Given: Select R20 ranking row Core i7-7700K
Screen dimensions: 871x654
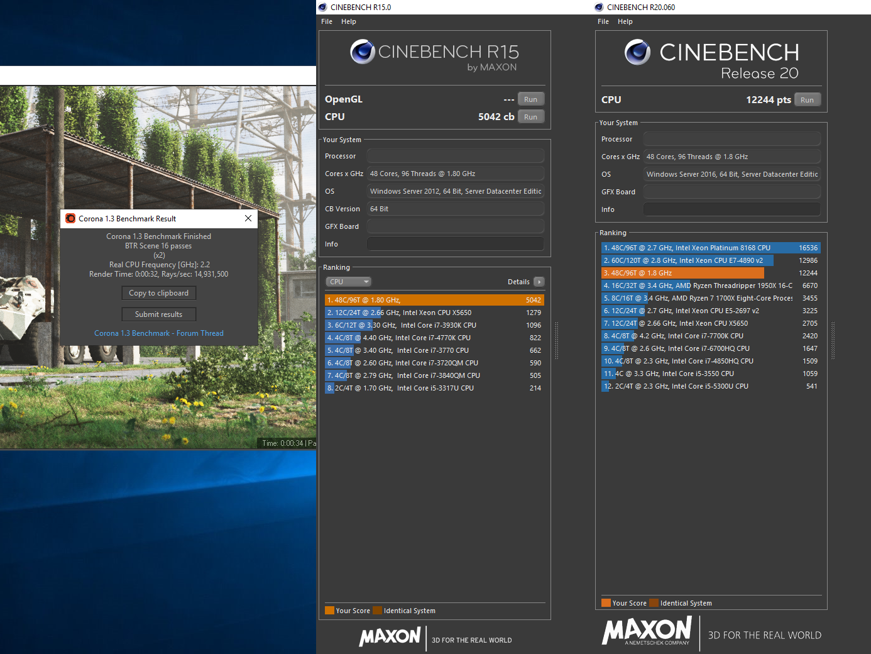Looking at the screenshot, I should [711, 336].
